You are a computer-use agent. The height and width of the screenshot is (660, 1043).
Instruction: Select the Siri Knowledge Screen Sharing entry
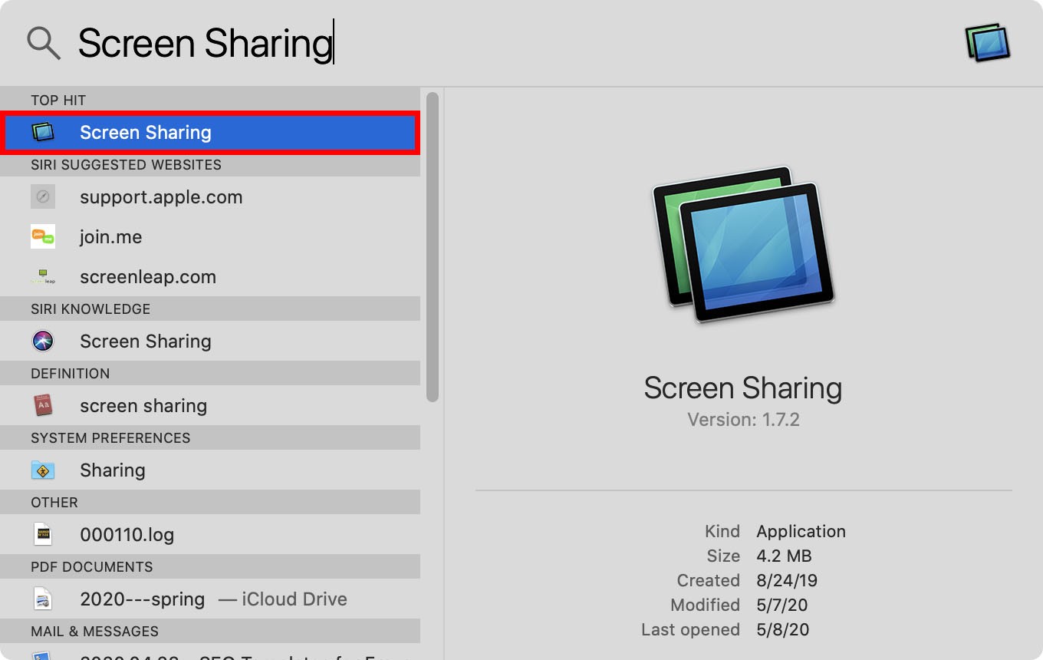click(x=146, y=342)
